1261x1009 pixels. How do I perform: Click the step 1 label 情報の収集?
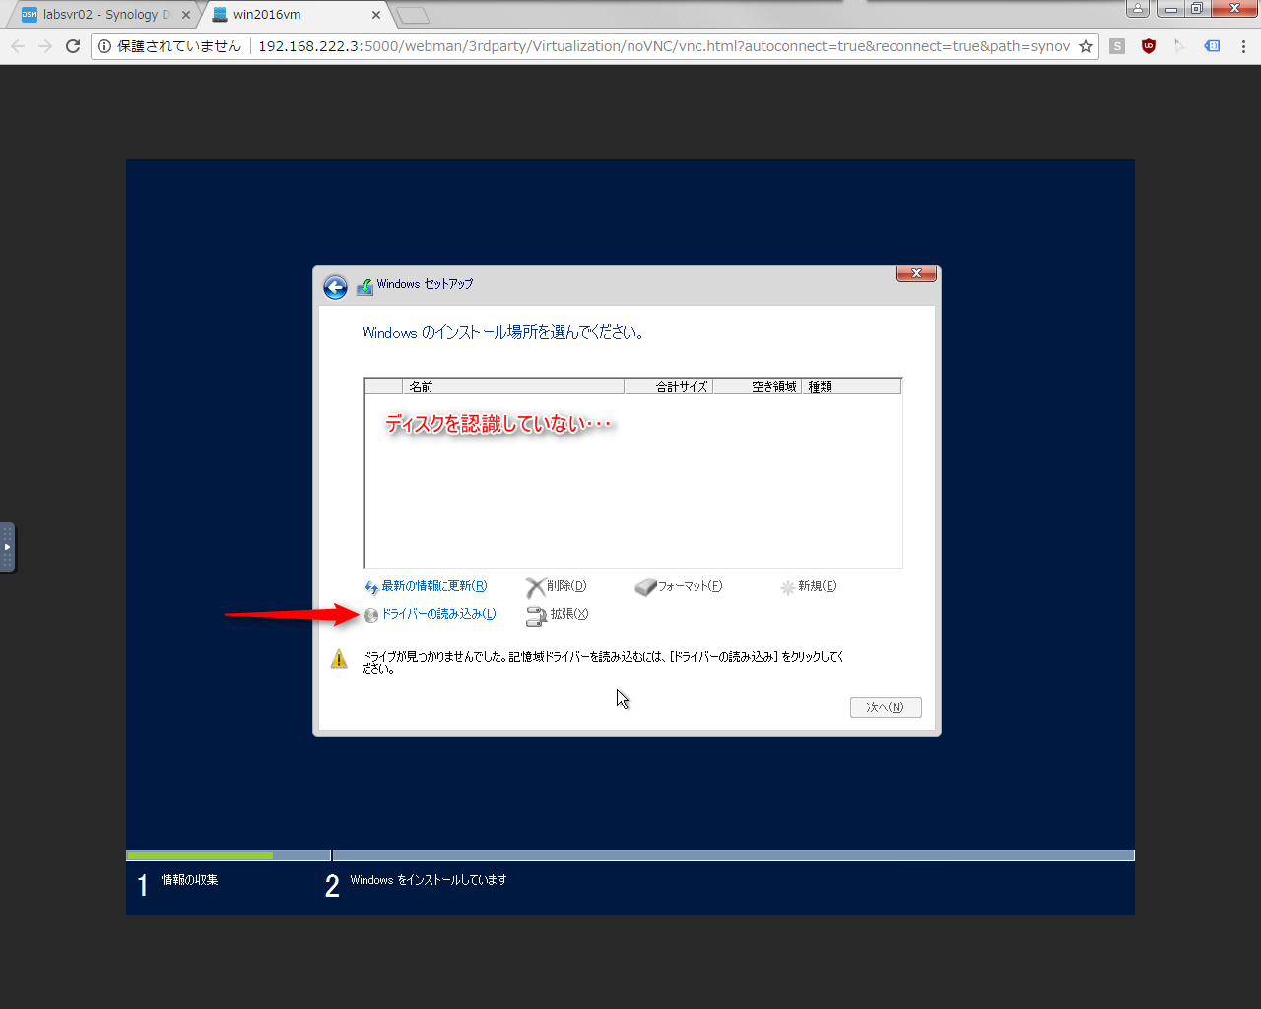pos(190,880)
